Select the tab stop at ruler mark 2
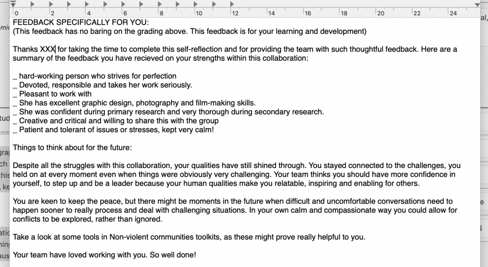Viewport: 488px width, 267px height. click(x=51, y=4)
